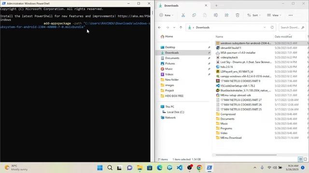Open Chat app from taskbar
309x173 pixels.
[130, 168]
